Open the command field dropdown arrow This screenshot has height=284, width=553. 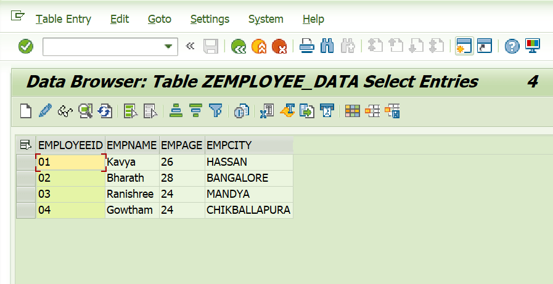168,46
